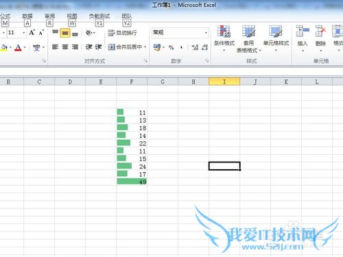
Task: Select the cell with value 49
Action: tap(132, 182)
